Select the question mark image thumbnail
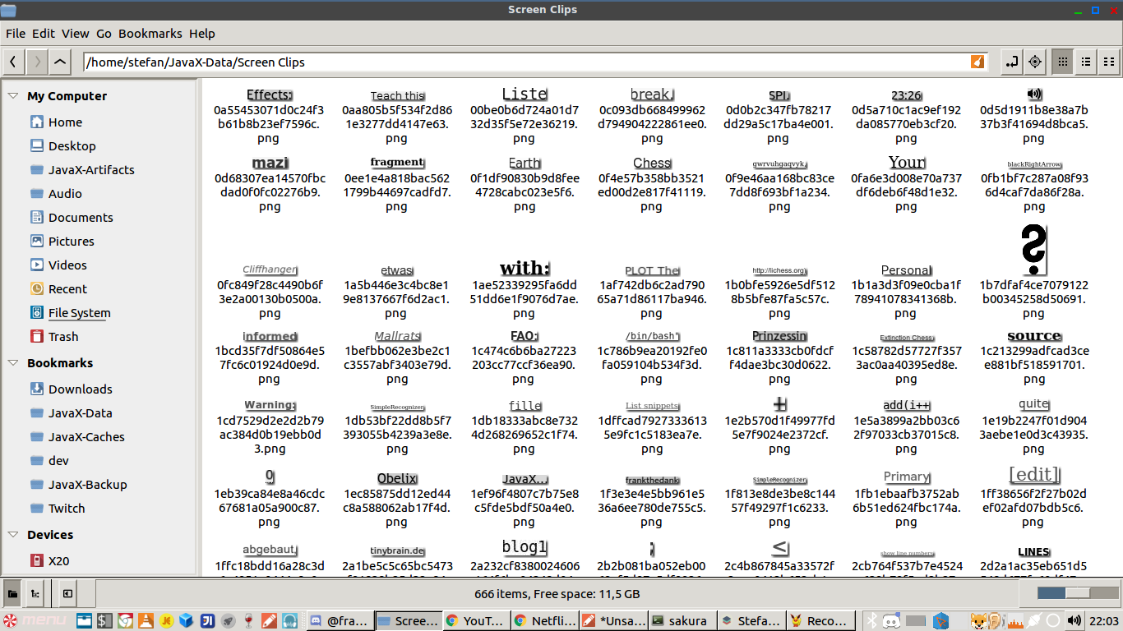 [x=1033, y=251]
